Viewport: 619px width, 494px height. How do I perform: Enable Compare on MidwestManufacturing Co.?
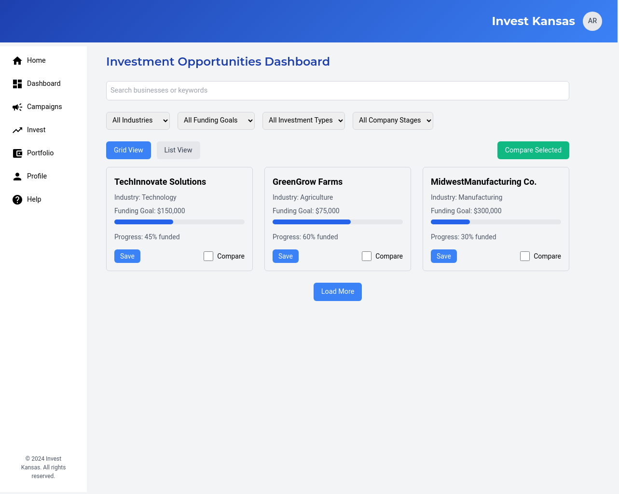[525, 256]
